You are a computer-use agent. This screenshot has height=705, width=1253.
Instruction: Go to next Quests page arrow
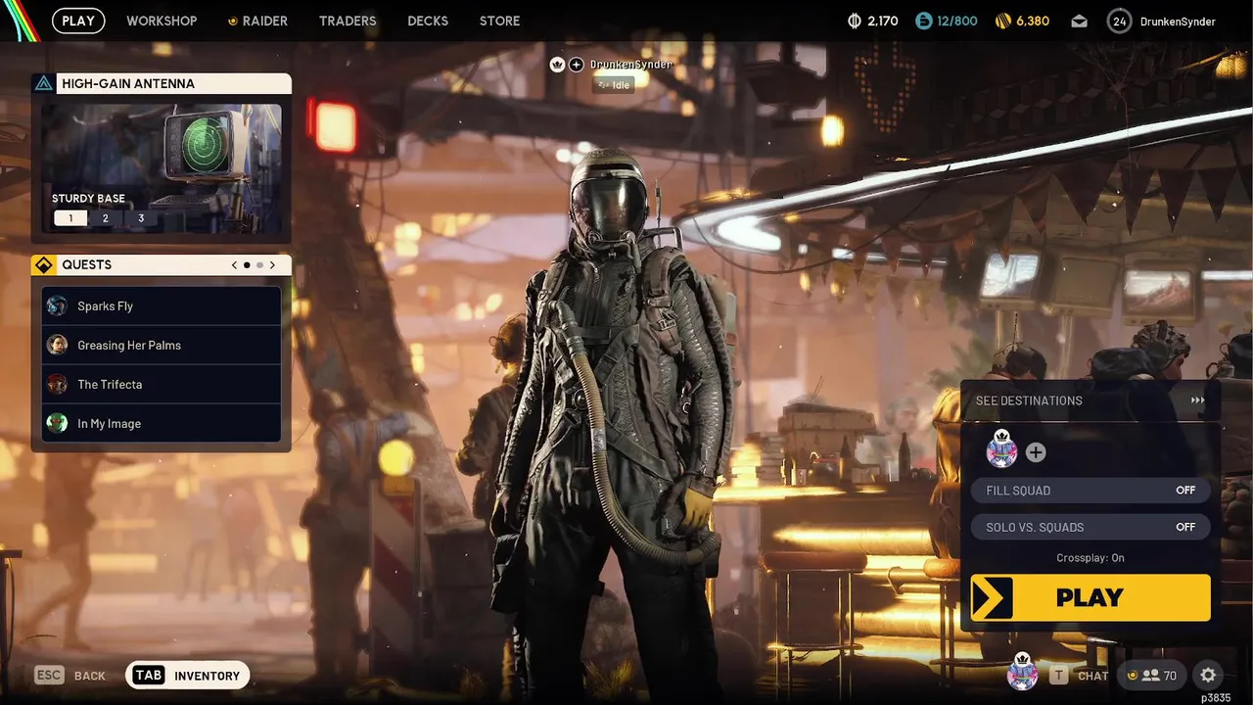[x=272, y=264]
